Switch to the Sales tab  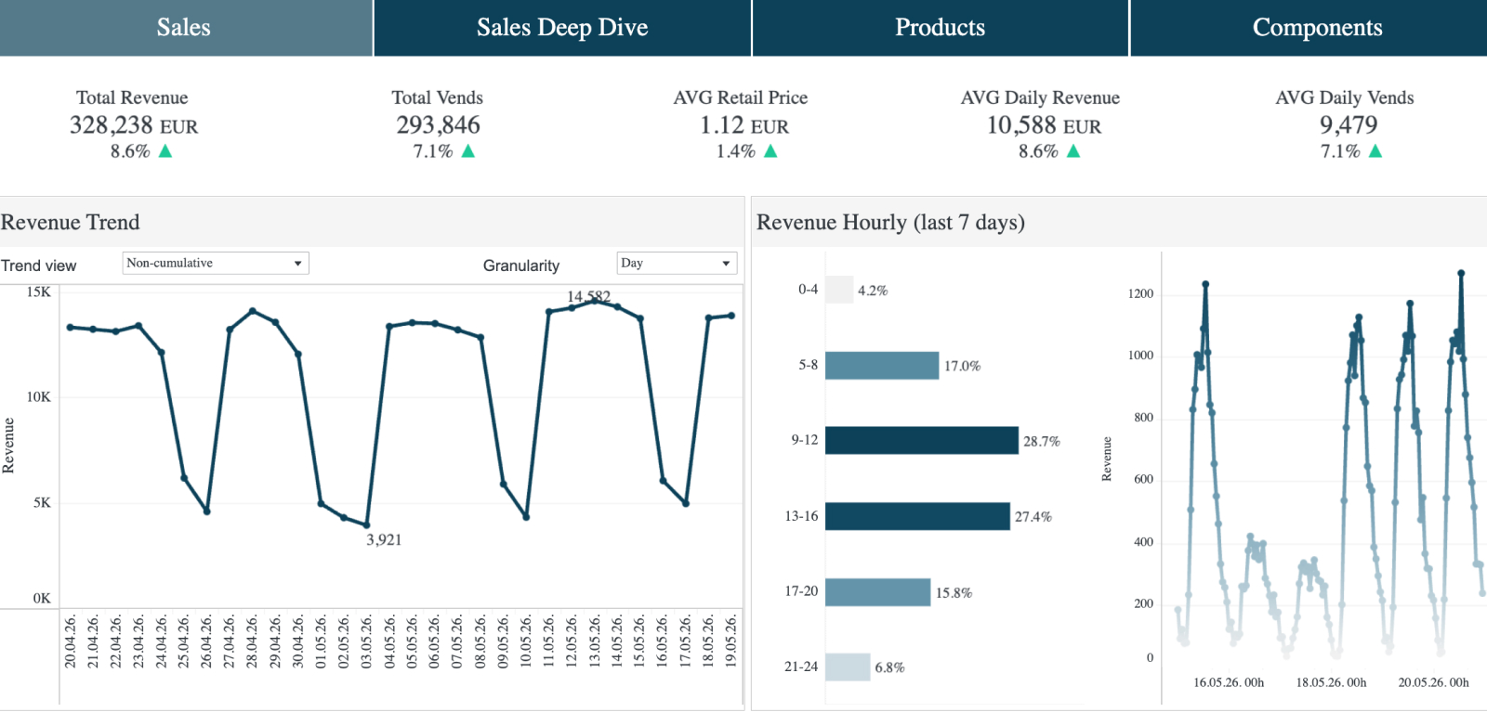pos(186,28)
